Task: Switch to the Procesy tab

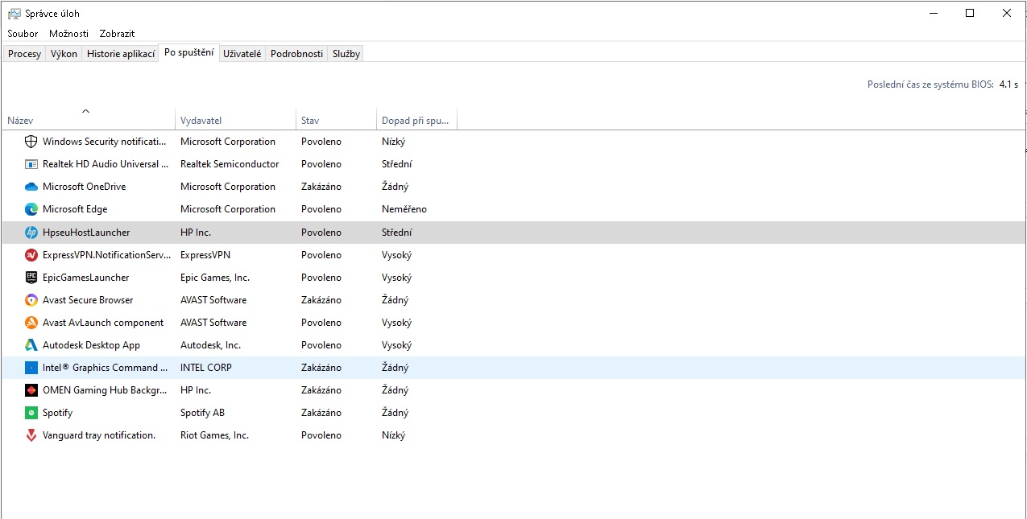Action: 24,54
